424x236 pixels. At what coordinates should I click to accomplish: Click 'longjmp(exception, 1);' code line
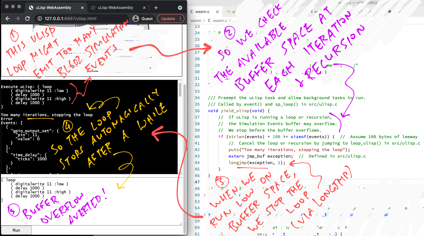(257, 162)
